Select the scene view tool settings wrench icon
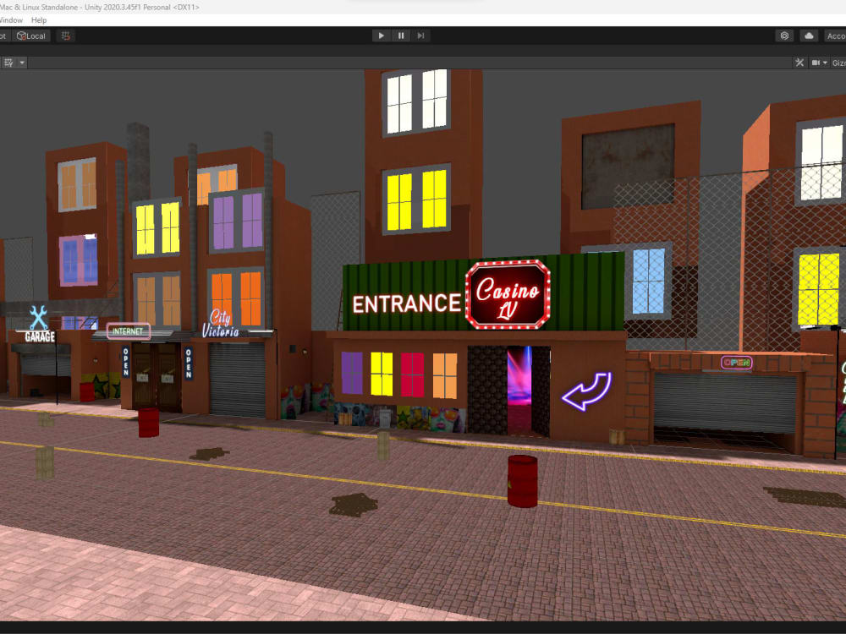Screen dimensions: 846x634 pos(799,62)
